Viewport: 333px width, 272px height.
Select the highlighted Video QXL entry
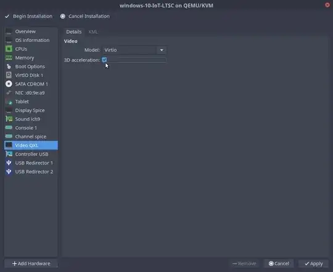tap(31, 145)
